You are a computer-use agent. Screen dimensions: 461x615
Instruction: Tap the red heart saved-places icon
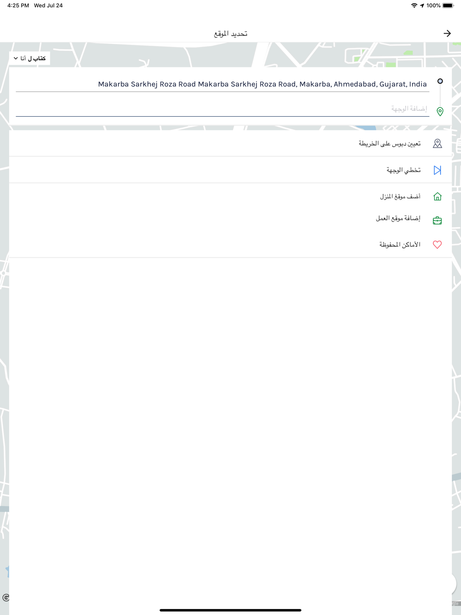coord(437,245)
